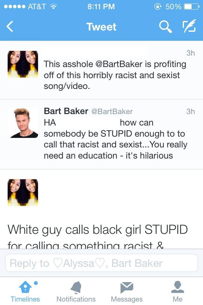
Task: Tap the 3h timestamp on Bart's reply
Action: [190, 112]
